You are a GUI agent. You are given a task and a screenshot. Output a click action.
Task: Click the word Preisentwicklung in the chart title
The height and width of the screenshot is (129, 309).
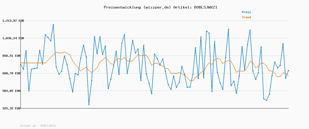(x=122, y=7)
